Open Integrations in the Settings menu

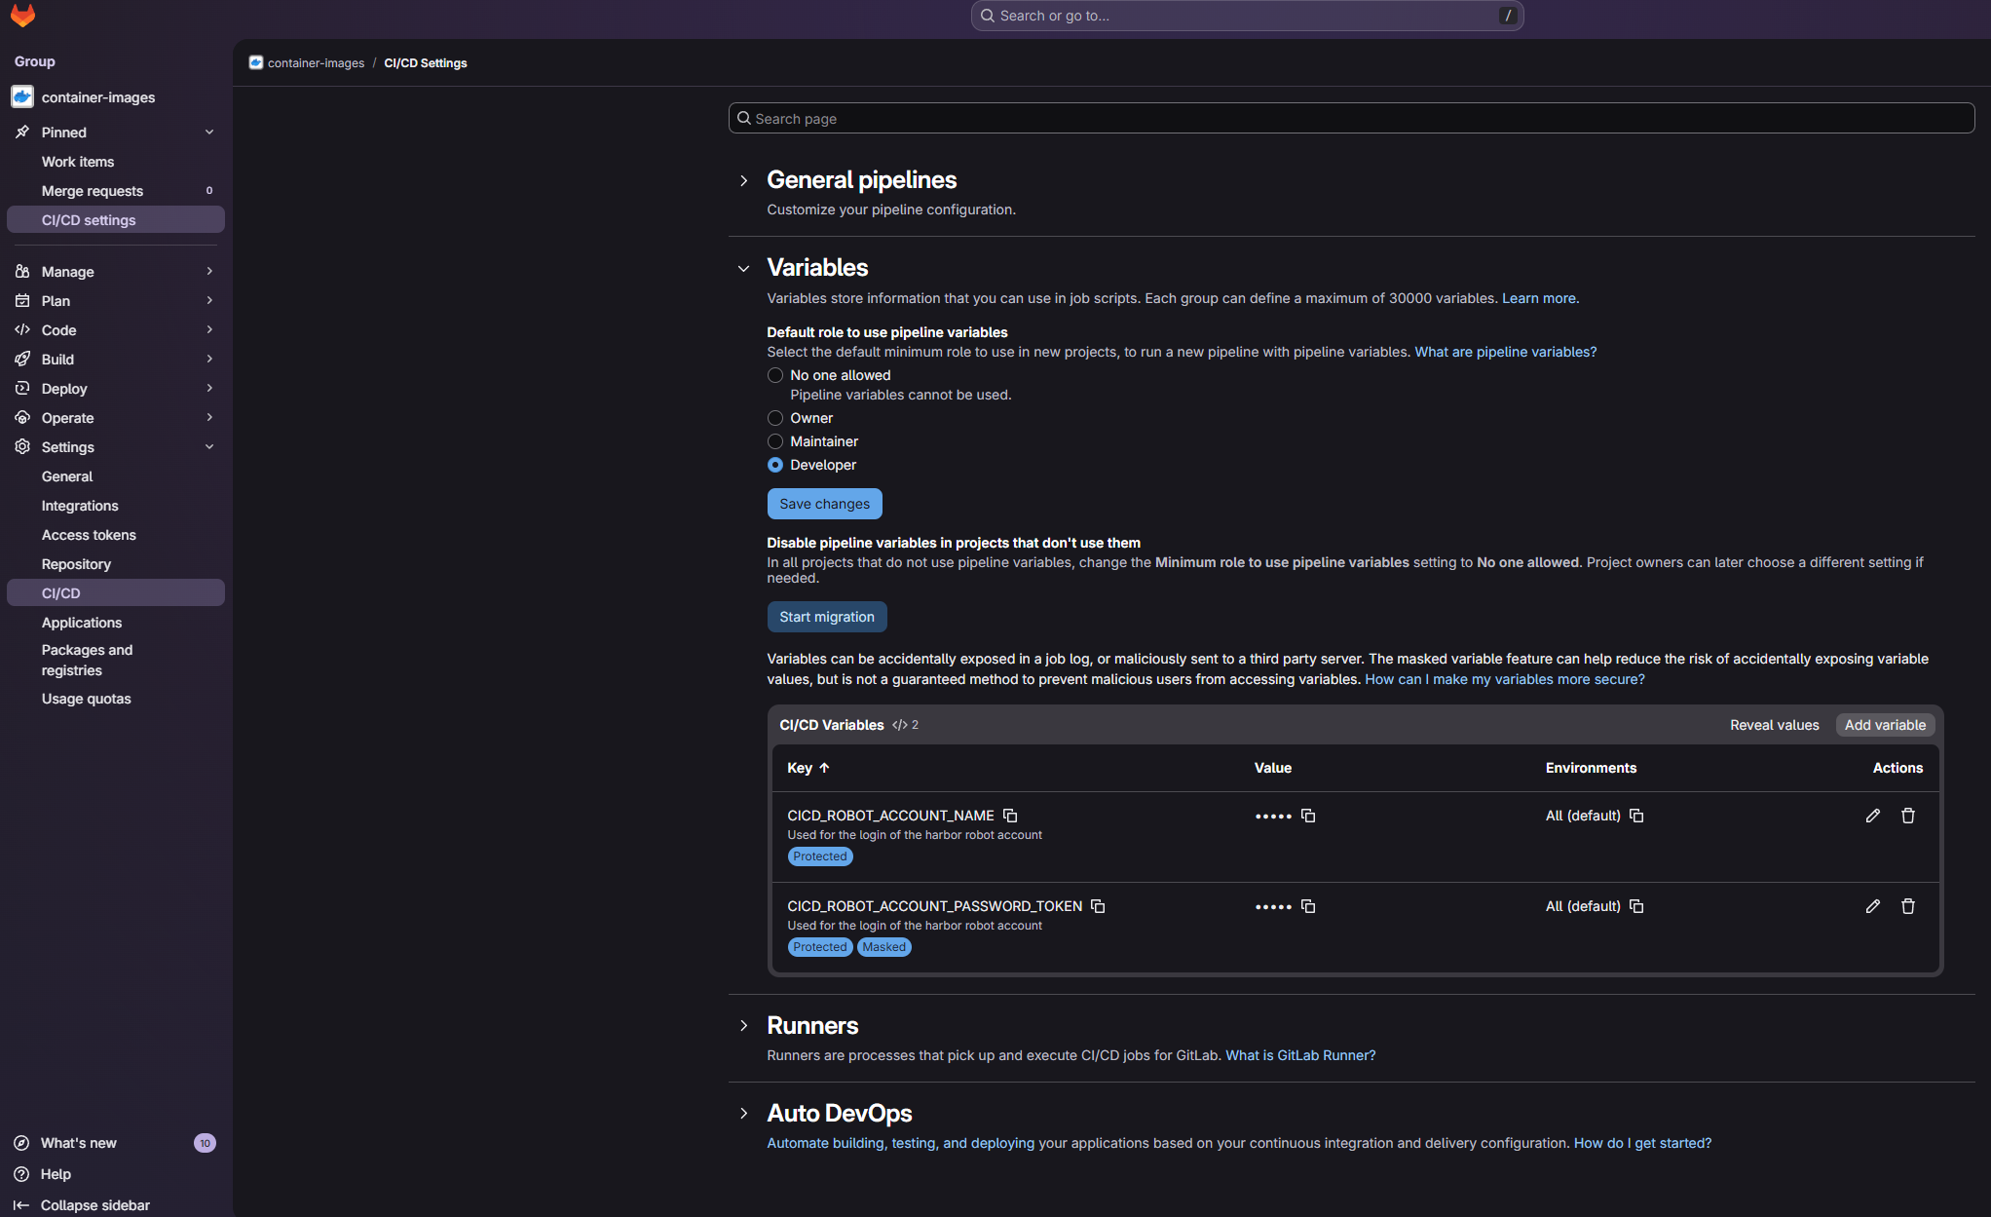80,506
